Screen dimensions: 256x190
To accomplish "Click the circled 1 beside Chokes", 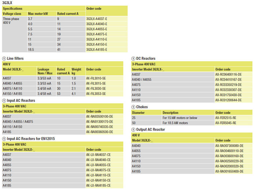I will click(x=133, y=107).
